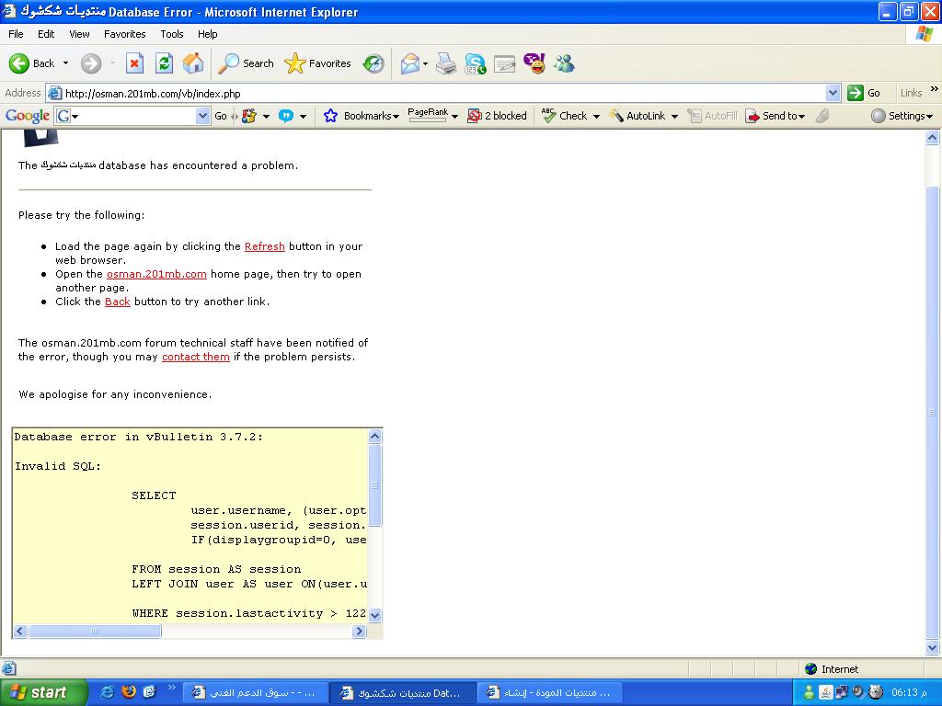942x706 pixels.
Task: Open the Search pane
Action: tap(246, 63)
